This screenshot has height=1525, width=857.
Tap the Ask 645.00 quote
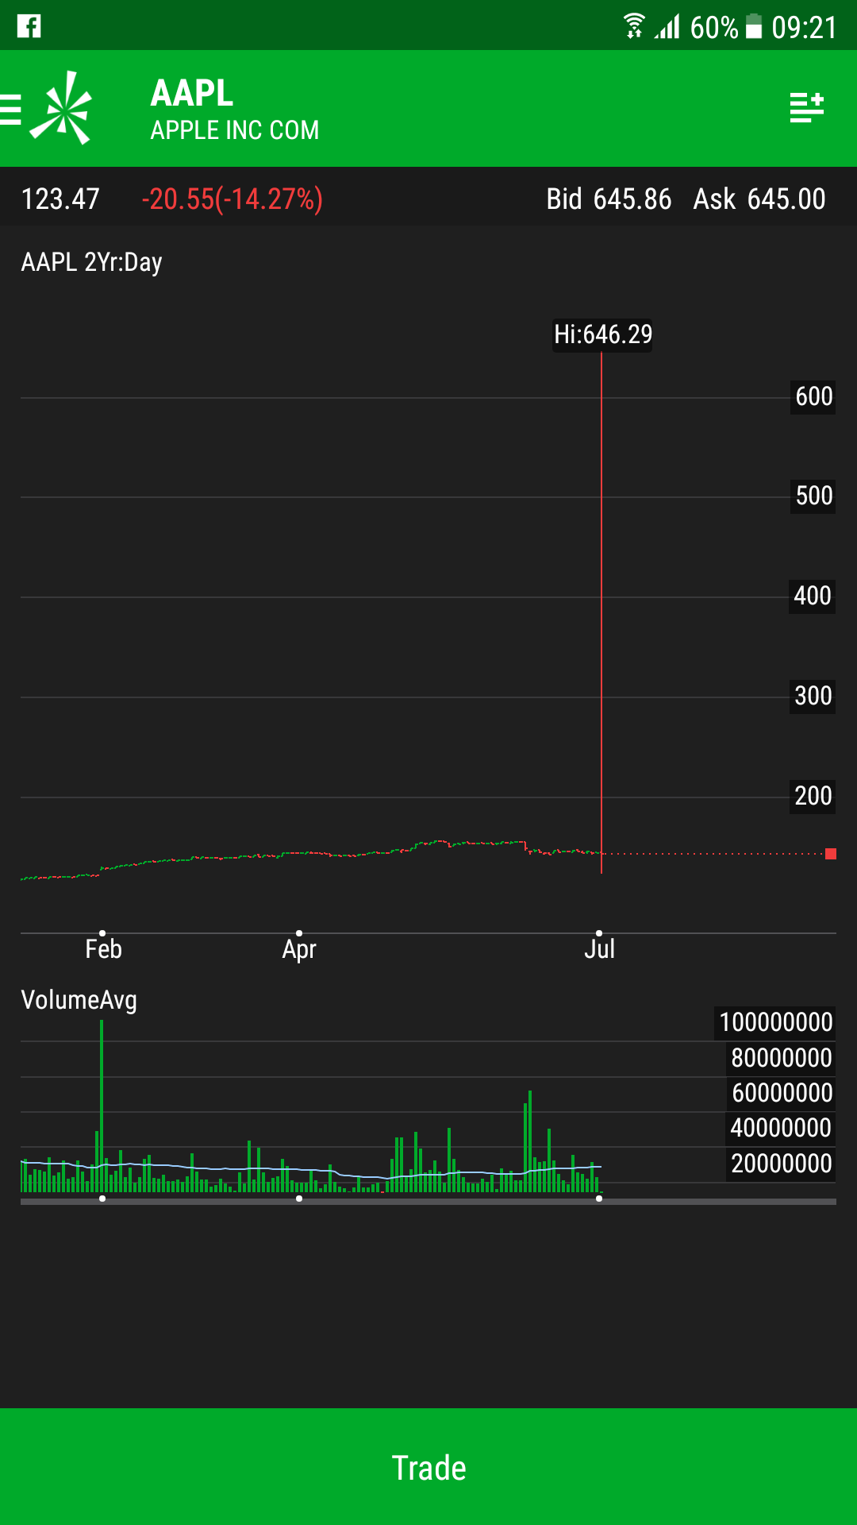point(759,199)
